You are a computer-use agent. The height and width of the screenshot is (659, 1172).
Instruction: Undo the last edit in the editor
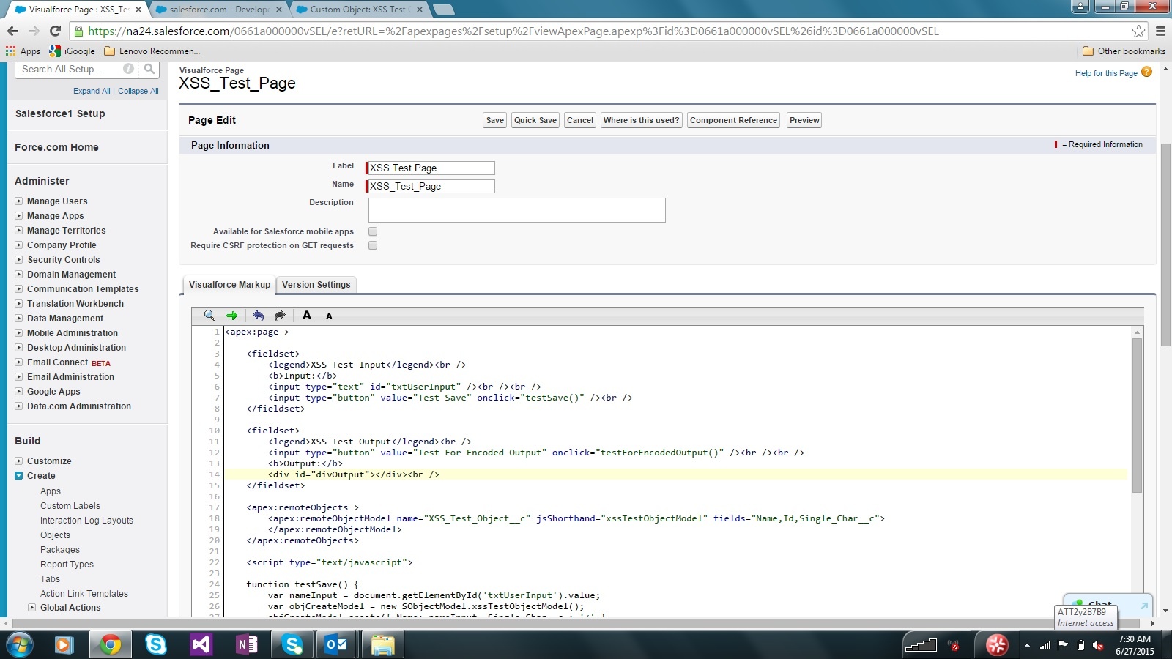pos(258,316)
